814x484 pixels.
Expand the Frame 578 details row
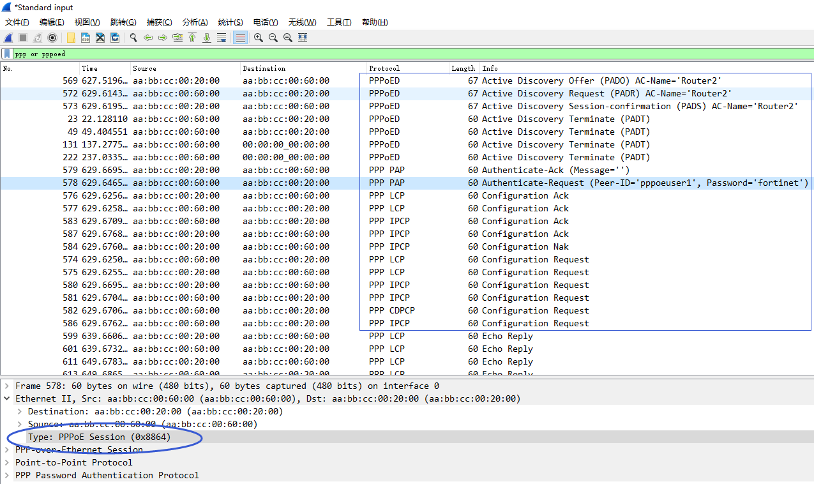(6, 386)
